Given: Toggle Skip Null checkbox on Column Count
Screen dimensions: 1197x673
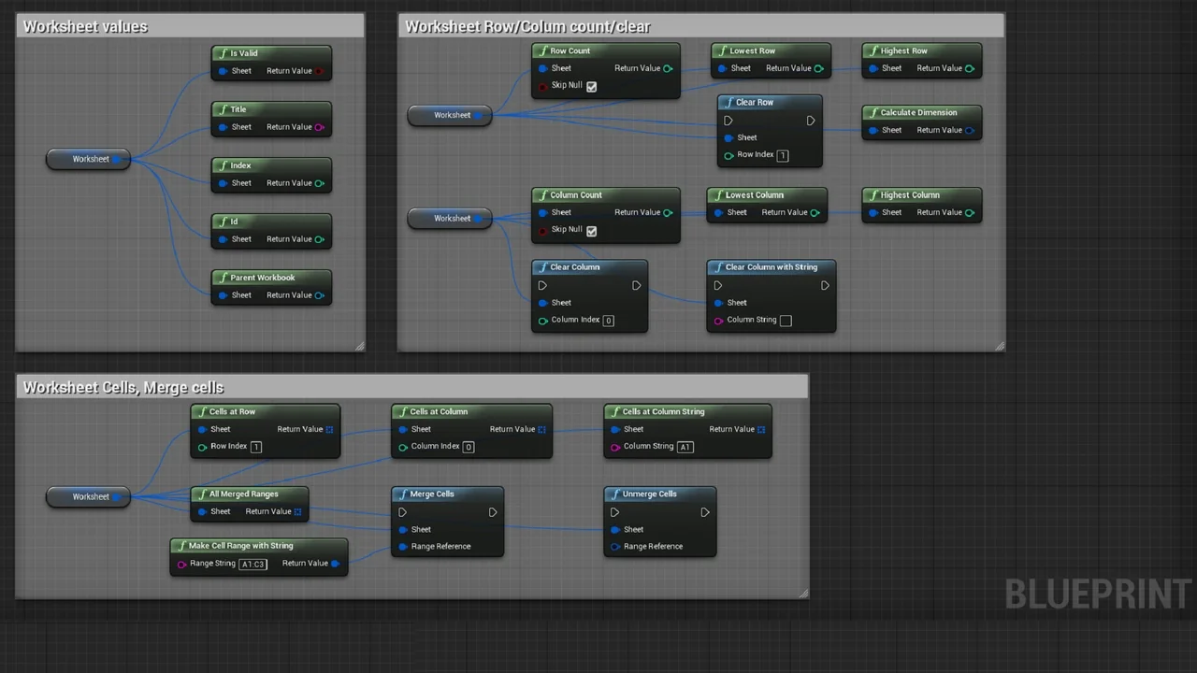Looking at the screenshot, I should (591, 230).
